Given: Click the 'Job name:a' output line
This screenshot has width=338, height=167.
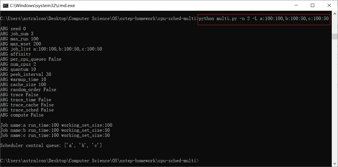Looking at the screenshot, I should 56,125.
